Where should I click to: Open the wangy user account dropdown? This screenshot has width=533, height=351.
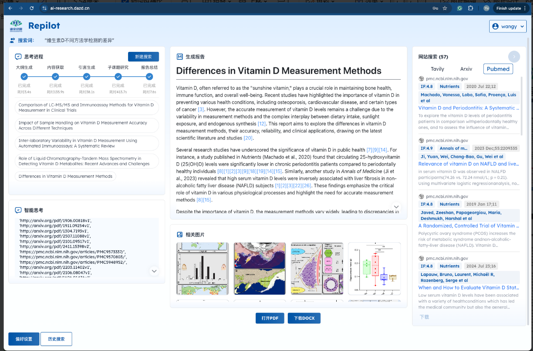click(x=508, y=26)
